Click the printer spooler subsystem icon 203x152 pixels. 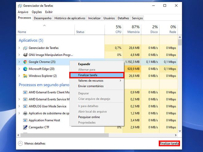[x=25, y=113]
